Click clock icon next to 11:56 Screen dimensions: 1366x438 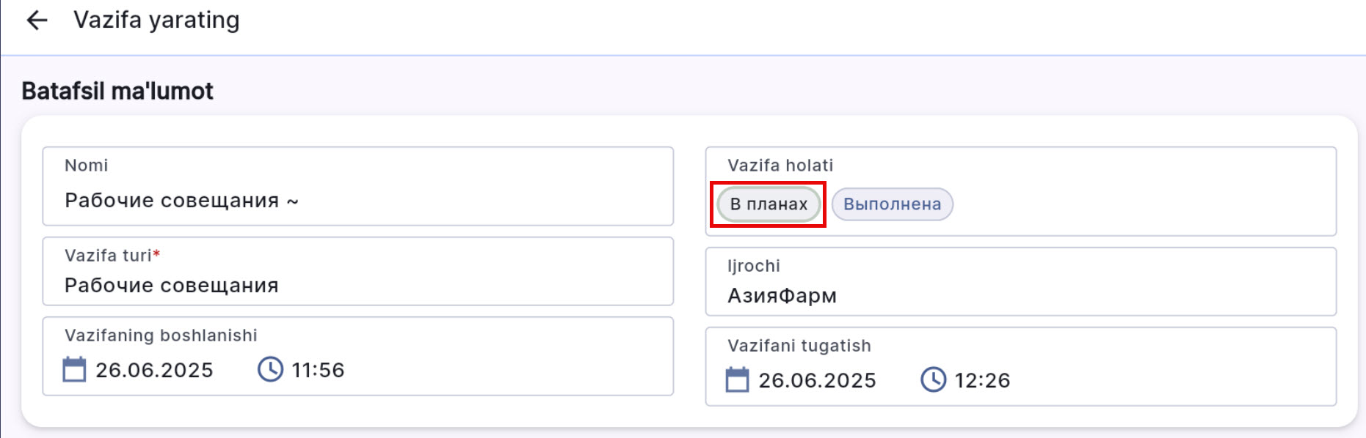270,369
